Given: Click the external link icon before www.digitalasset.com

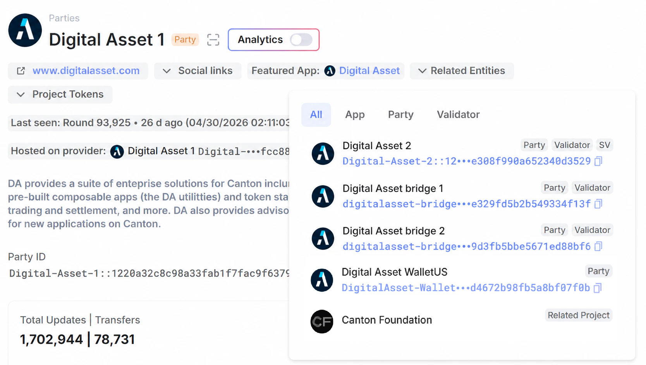Looking at the screenshot, I should click(21, 71).
